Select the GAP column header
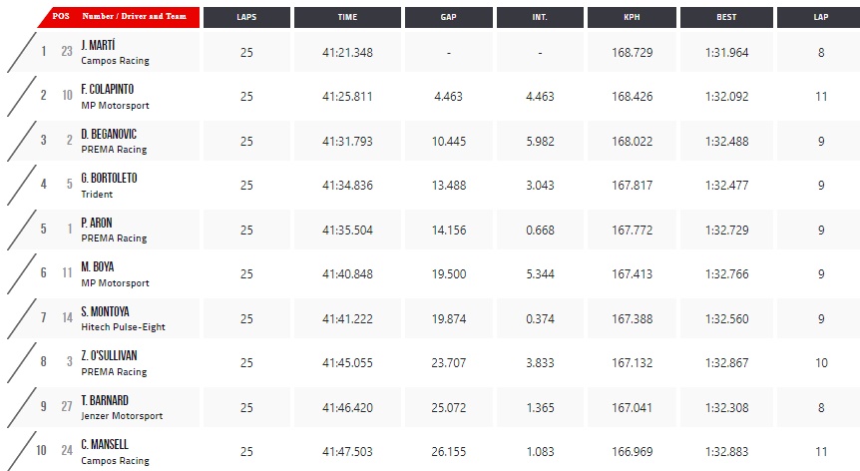This screenshot has height=471, width=860. (x=448, y=17)
